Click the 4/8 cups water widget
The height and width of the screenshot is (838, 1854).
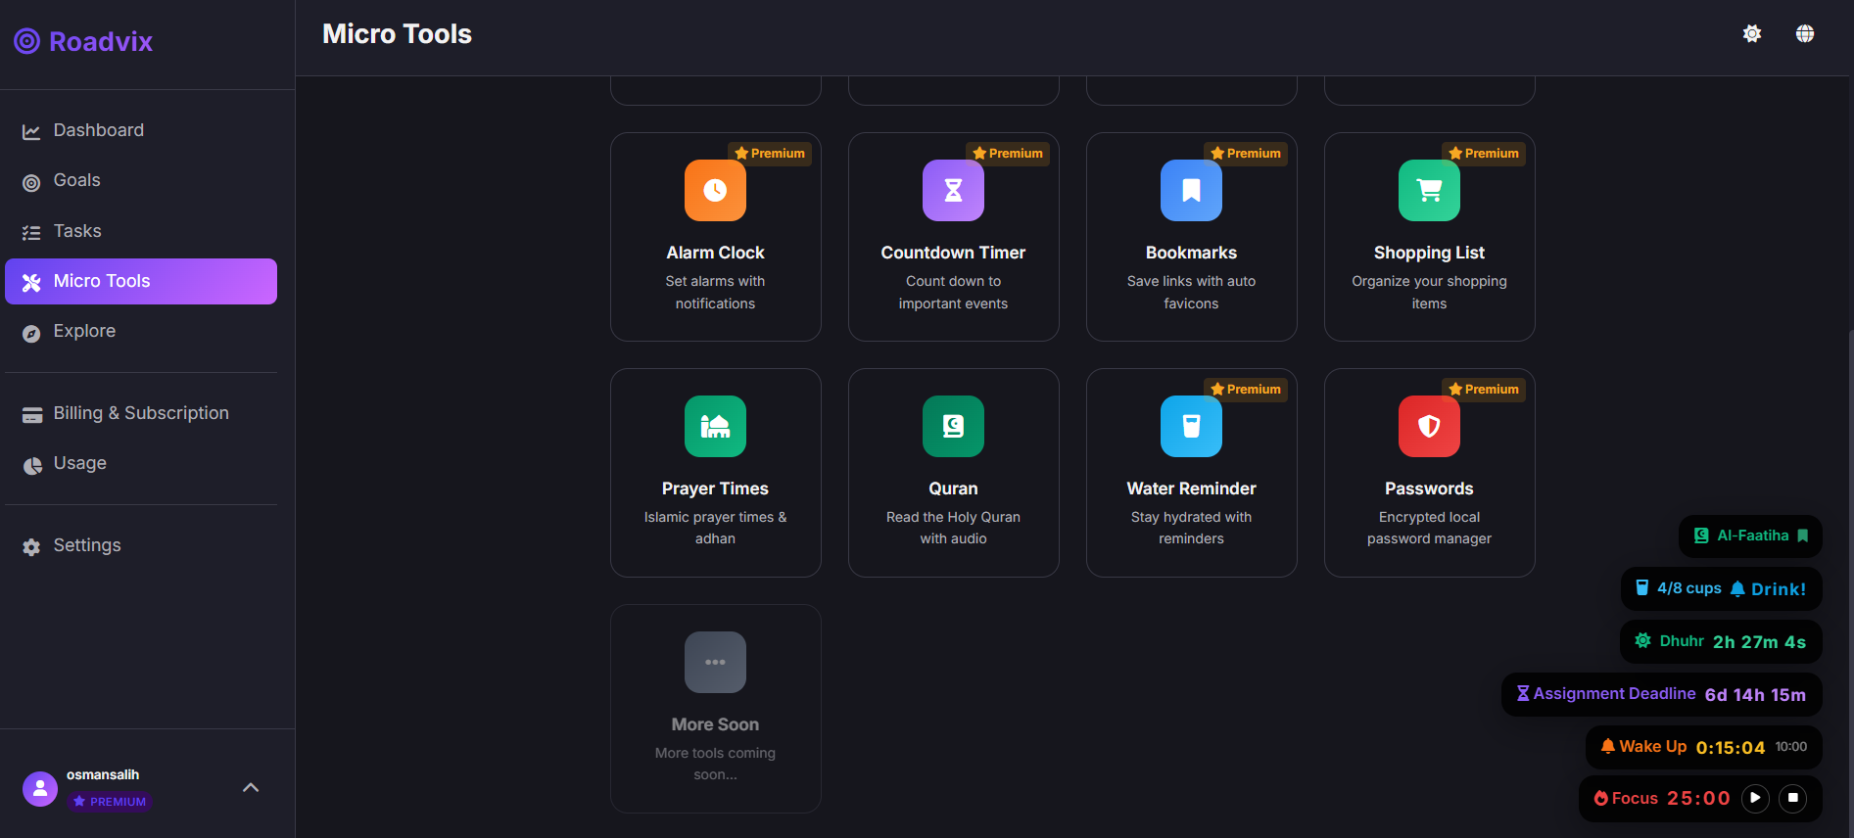point(1679,588)
